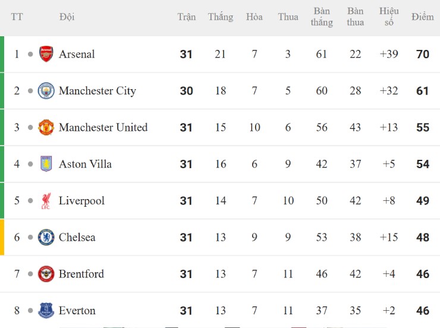Click the Everton club crest icon
Image resolution: width=440 pixels, height=328 pixels.
pos(46,310)
